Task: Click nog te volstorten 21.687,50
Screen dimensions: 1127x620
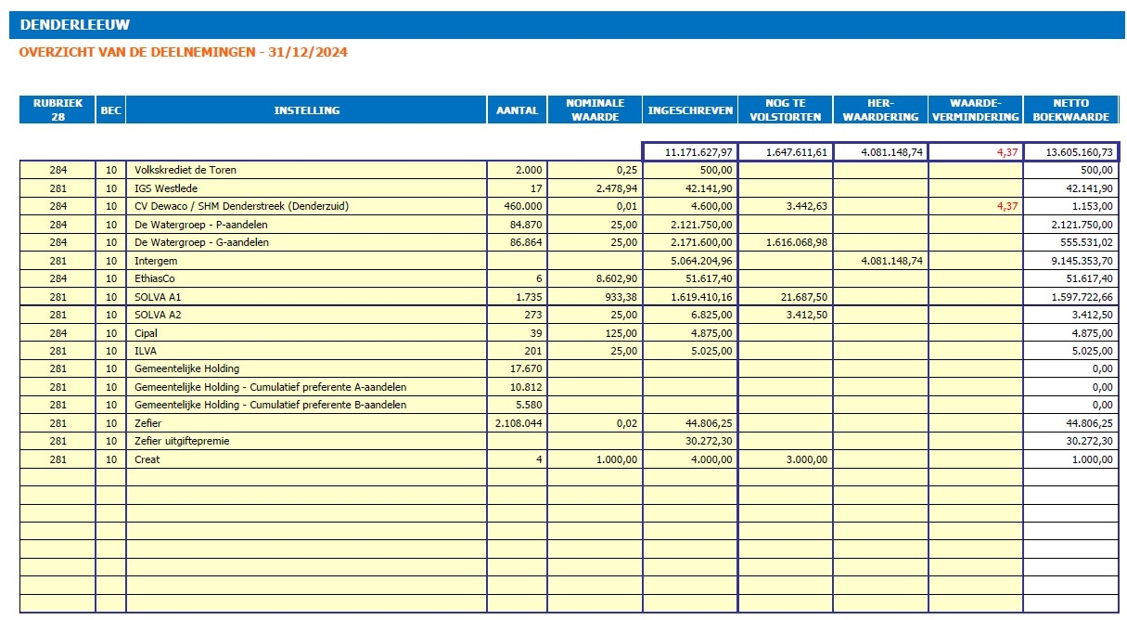Action: (786, 297)
